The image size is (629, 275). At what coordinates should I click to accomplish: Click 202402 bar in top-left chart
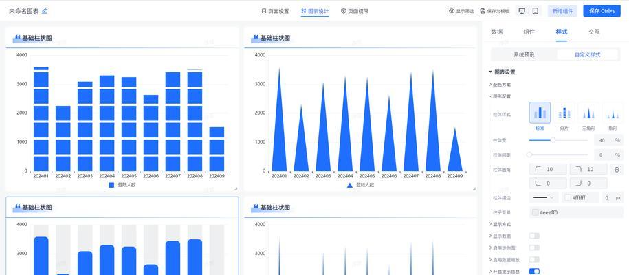pos(63,138)
